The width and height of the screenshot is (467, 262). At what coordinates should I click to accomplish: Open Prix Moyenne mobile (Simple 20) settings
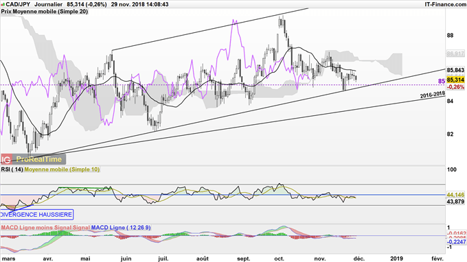45,11
